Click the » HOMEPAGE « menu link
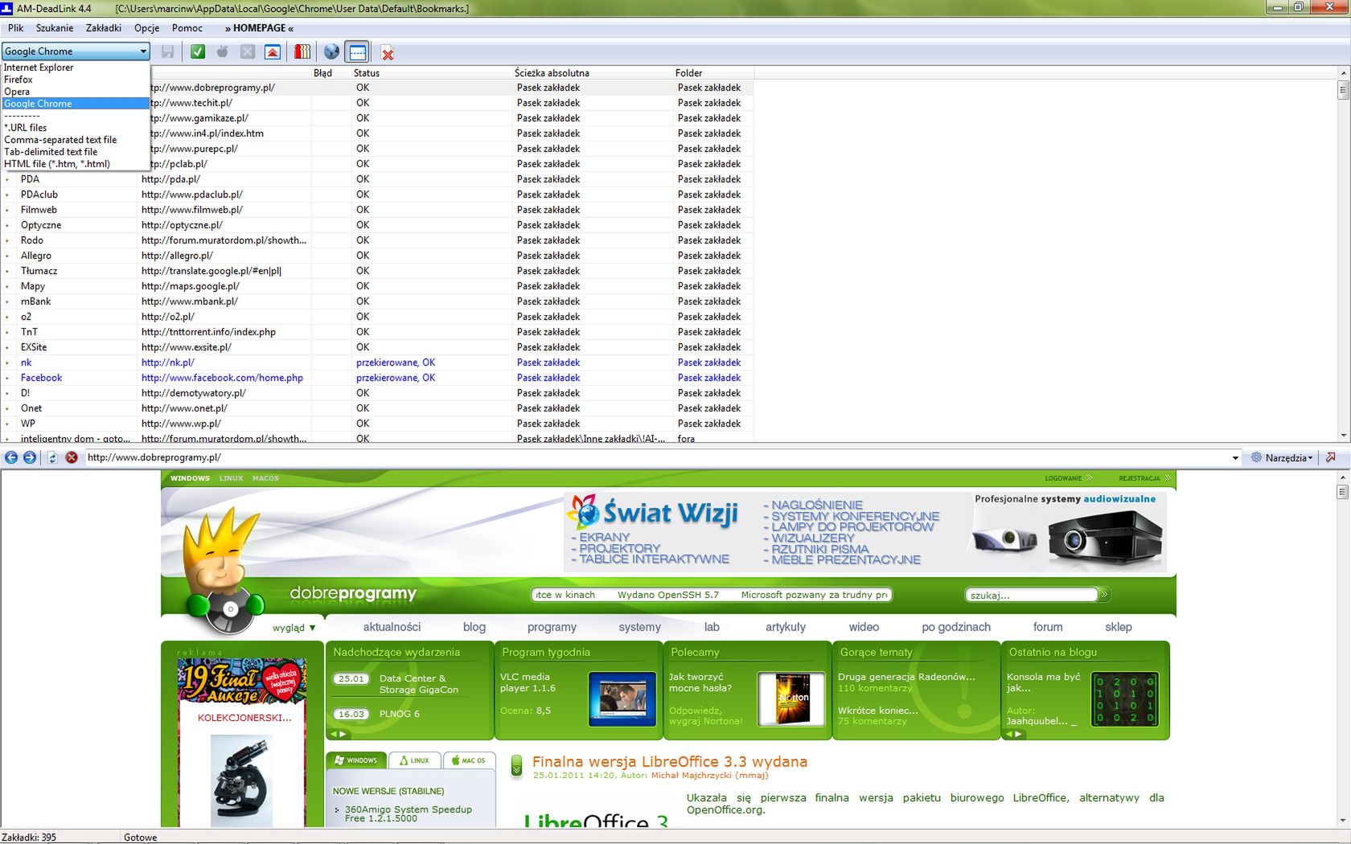This screenshot has height=844, width=1351. (x=259, y=28)
